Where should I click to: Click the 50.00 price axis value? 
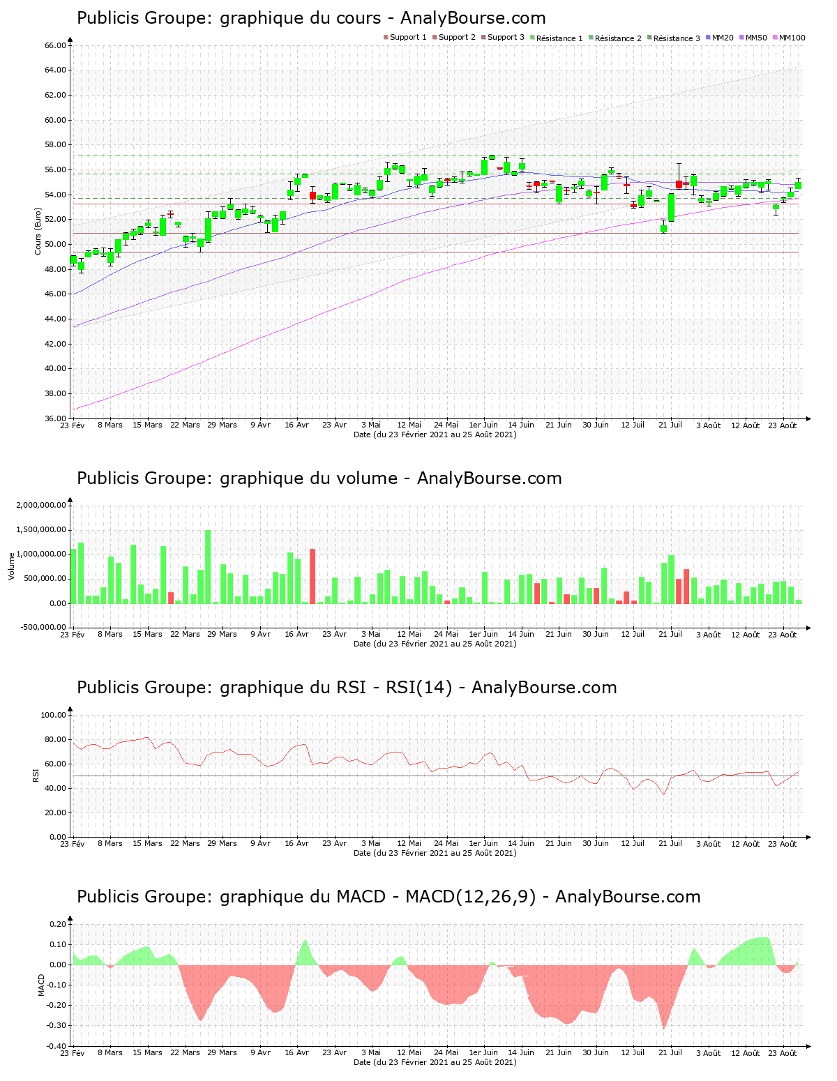click(55, 244)
